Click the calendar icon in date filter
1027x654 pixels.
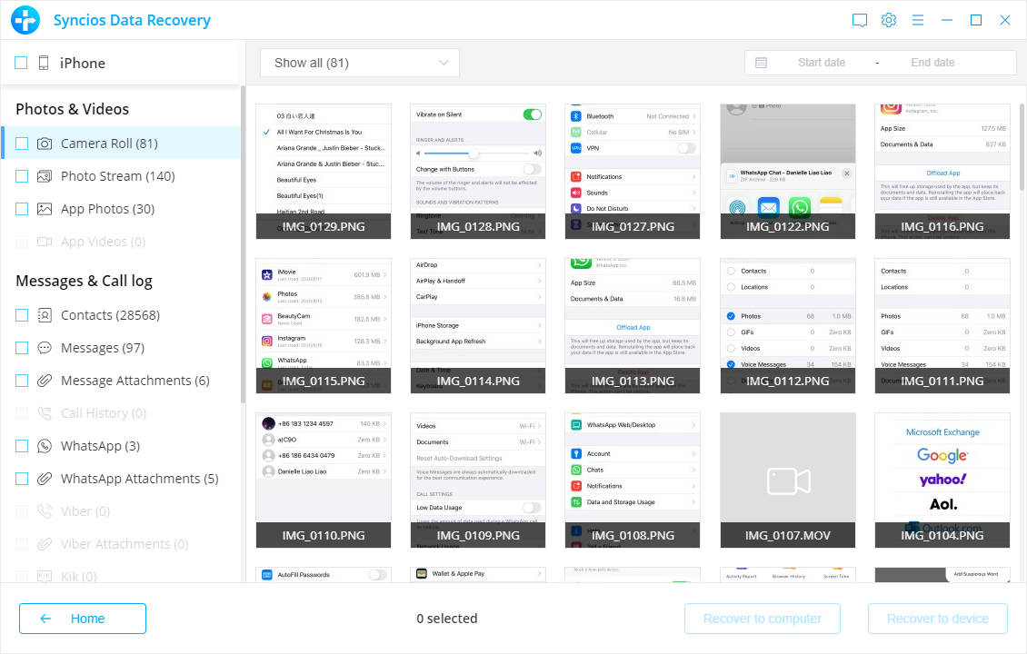761,63
